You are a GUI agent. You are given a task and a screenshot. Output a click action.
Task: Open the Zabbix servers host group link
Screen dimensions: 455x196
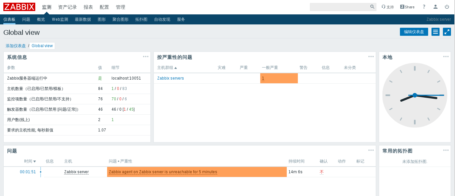(171, 78)
